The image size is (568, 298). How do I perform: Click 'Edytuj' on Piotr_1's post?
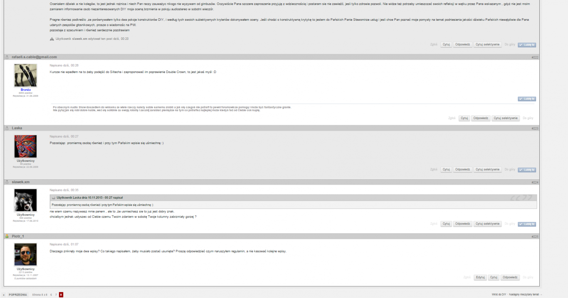tap(480, 277)
